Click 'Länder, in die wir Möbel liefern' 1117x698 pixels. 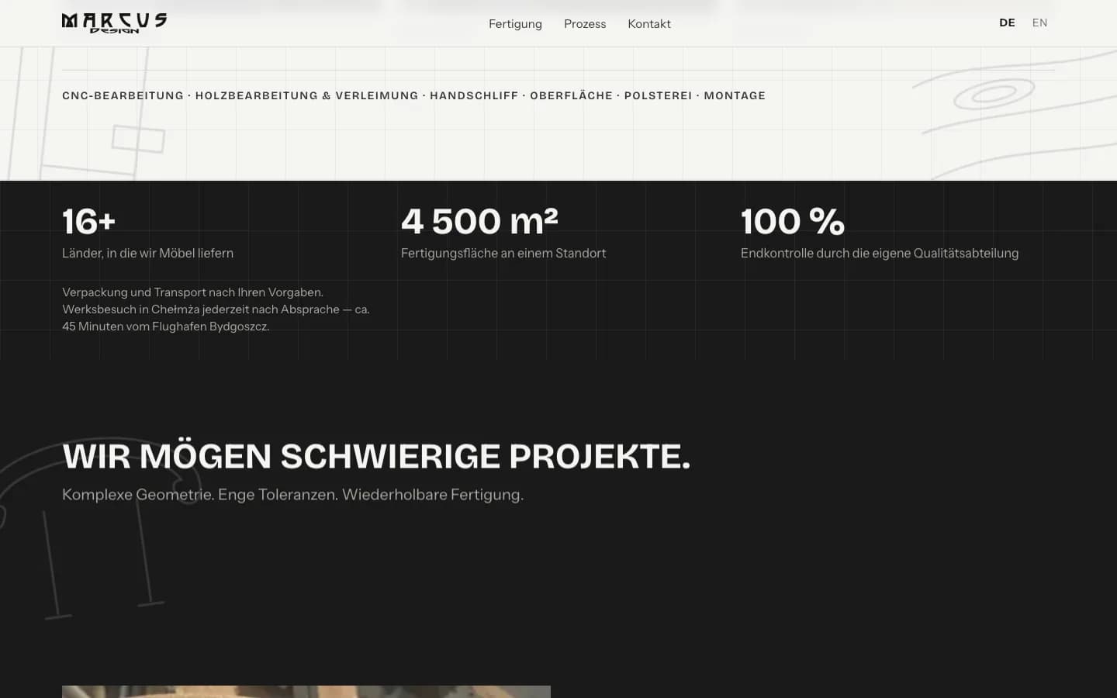coord(147,253)
